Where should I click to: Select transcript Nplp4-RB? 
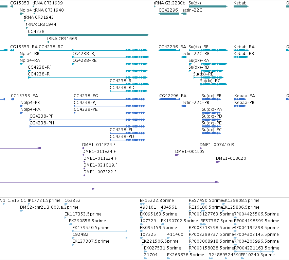pos(30,54)
